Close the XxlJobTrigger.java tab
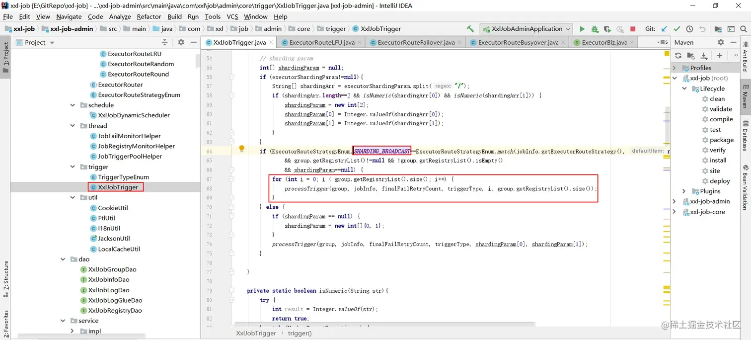Screen dimensions: 751x340 pos(272,42)
